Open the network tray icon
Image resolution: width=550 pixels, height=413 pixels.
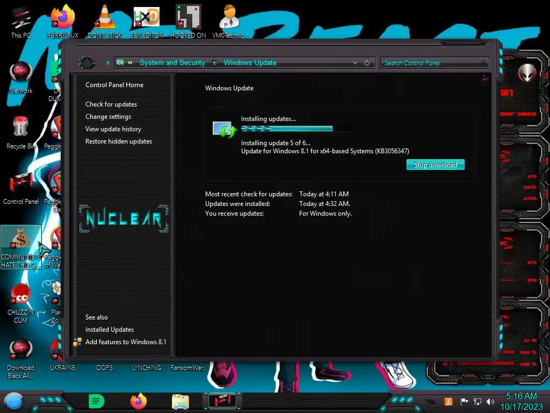click(x=477, y=401)
